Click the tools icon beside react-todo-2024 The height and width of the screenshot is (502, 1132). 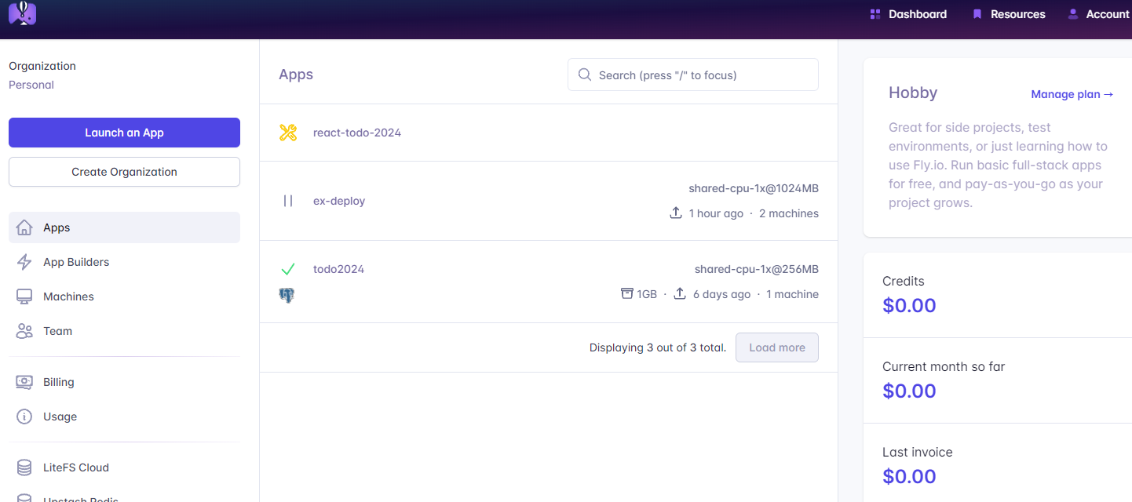[x=288, y=133]
